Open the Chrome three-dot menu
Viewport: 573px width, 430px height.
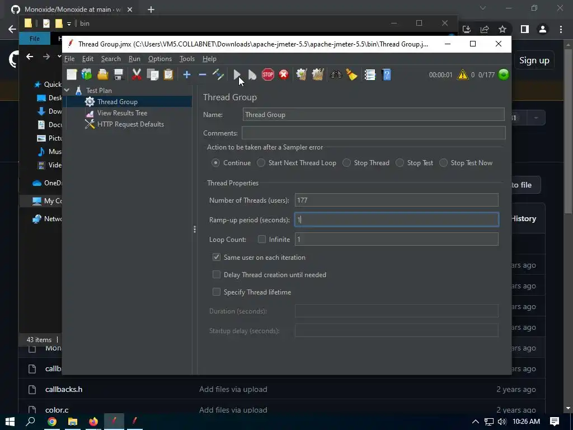tap(561, 29)
